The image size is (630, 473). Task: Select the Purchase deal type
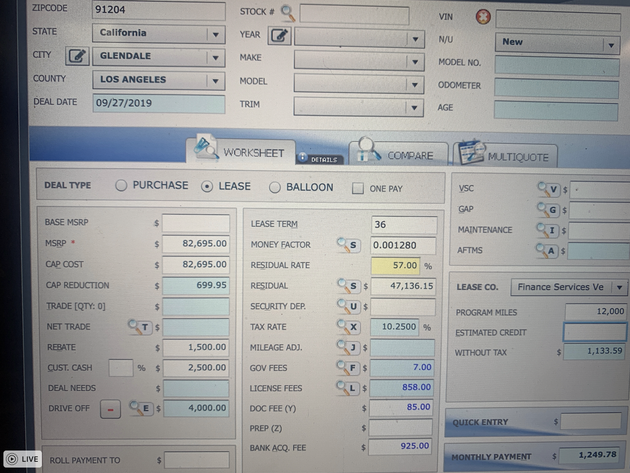pyautogui.click(x=121, y=185)
